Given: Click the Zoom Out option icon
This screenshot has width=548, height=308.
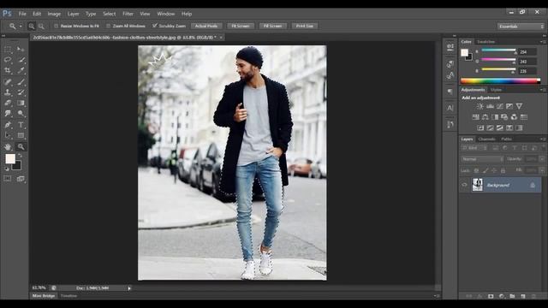Looking at the screenshot, I should [41, 27].
